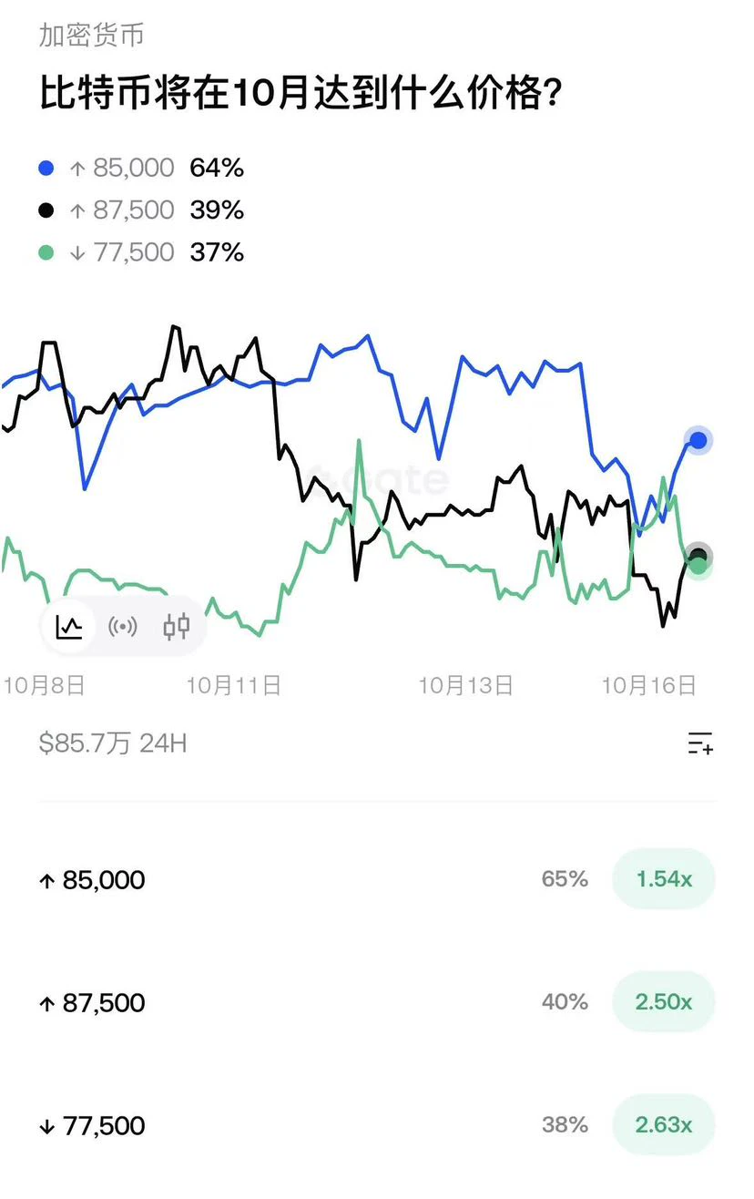Image resolution: width=754 pixels, height=1199 pixels.
Task: Click the black 87,500 chart endpoint dot
Action: [698, 556]
